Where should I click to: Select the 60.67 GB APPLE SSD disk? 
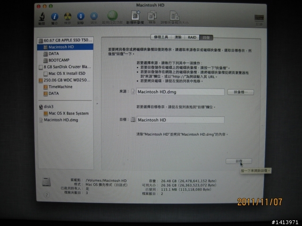pyautogui.click(x=65, y=40)
